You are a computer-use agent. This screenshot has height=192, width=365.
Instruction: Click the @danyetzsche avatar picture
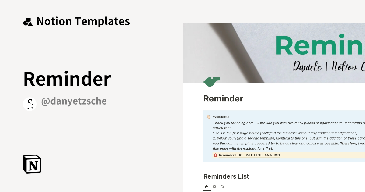point(30,103)
